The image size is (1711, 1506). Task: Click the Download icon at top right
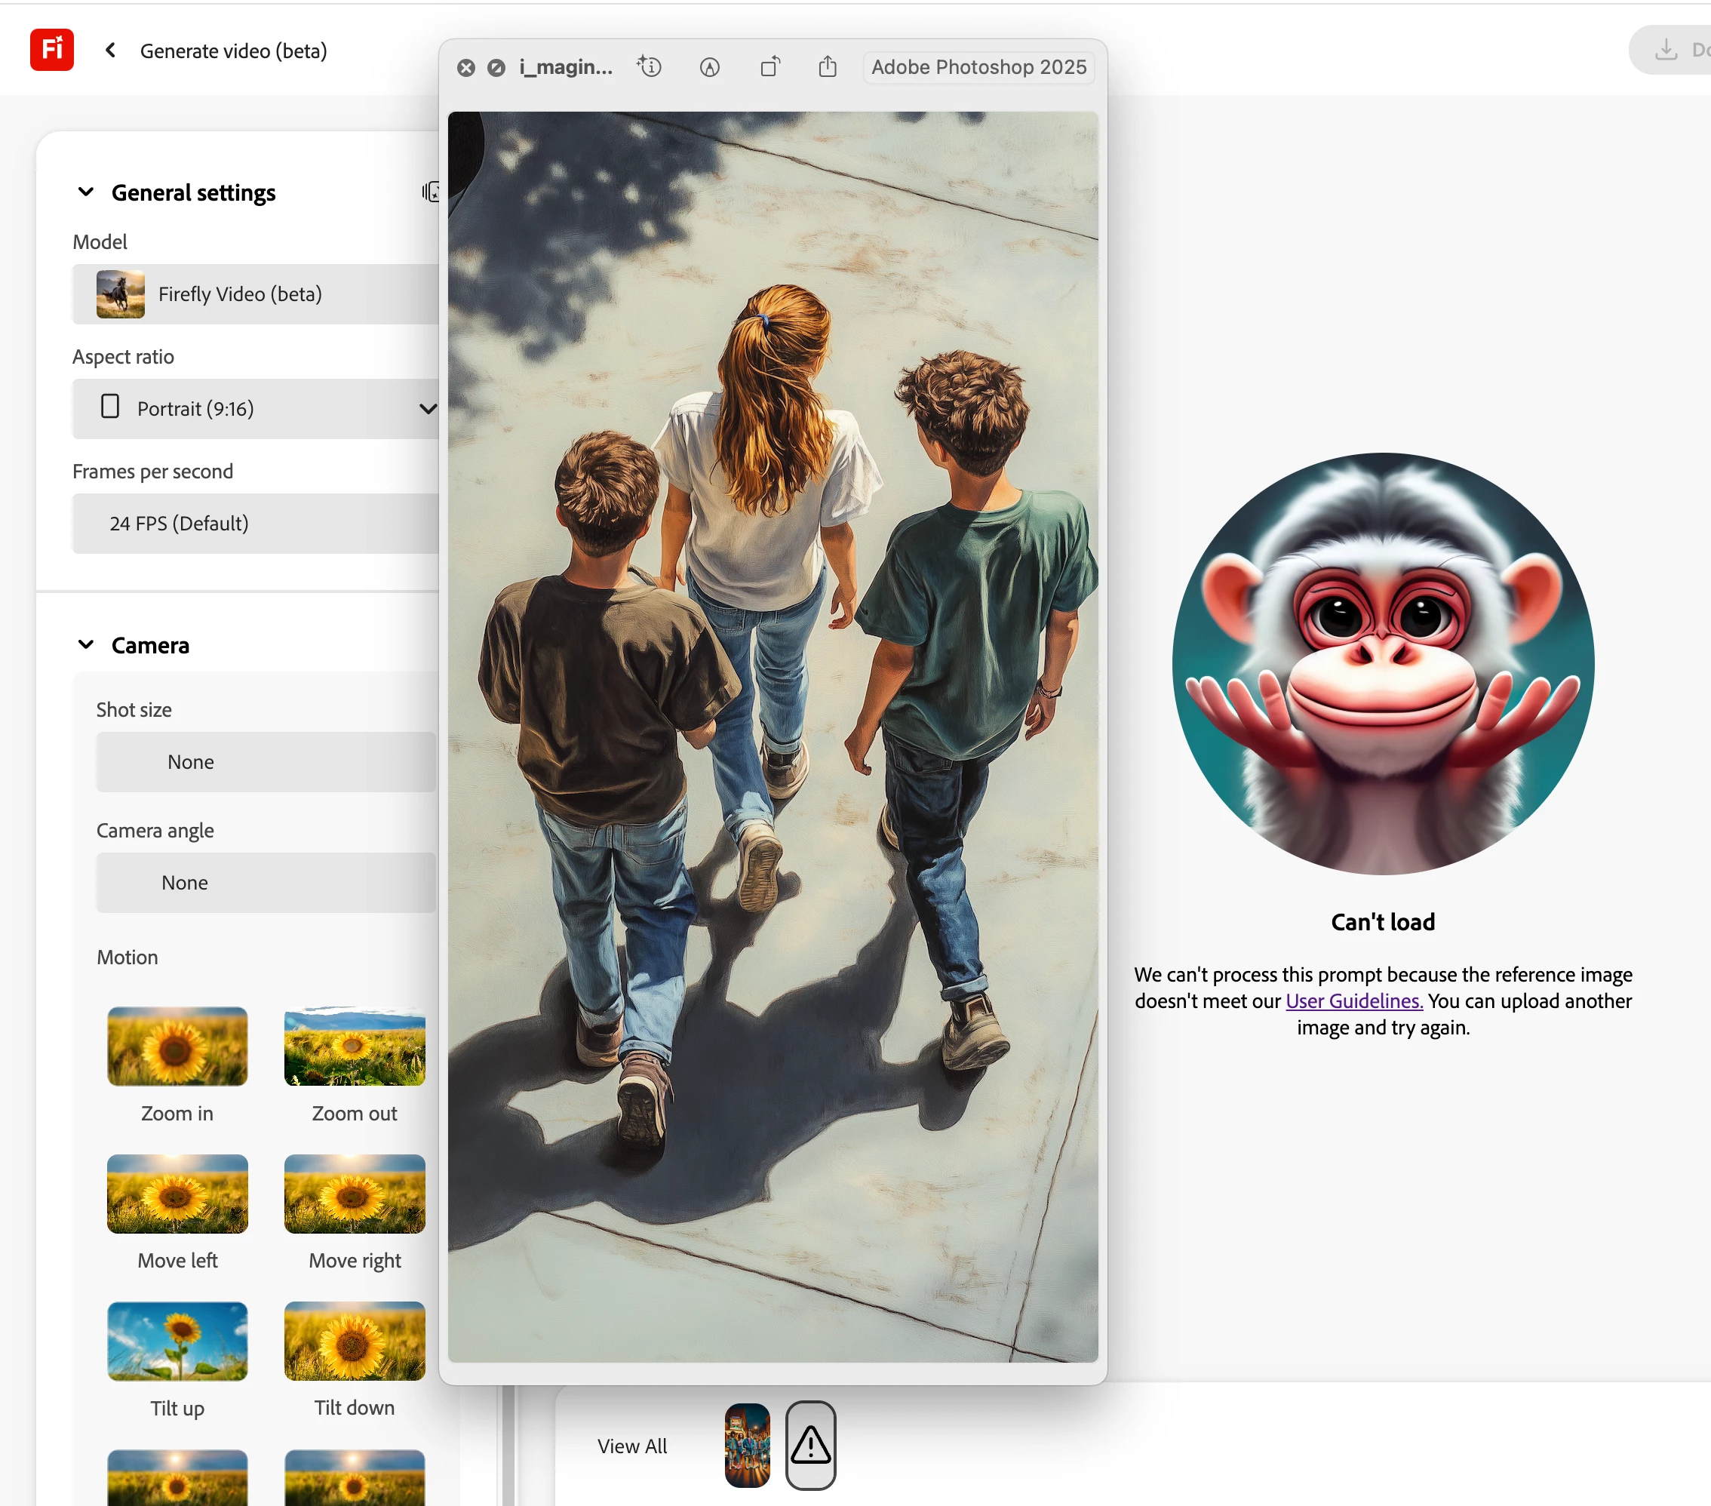tap(1666, 51)
